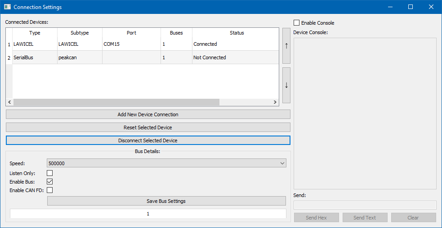Uncheck the Enable Bus checkbox

coord(50,182)
